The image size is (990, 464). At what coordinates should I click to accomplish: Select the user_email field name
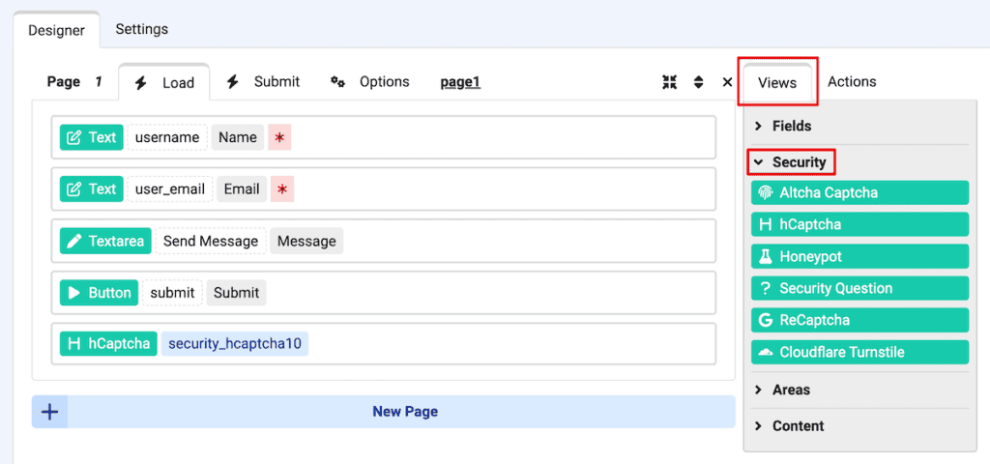pyautogui.click(x=170, y=188)
